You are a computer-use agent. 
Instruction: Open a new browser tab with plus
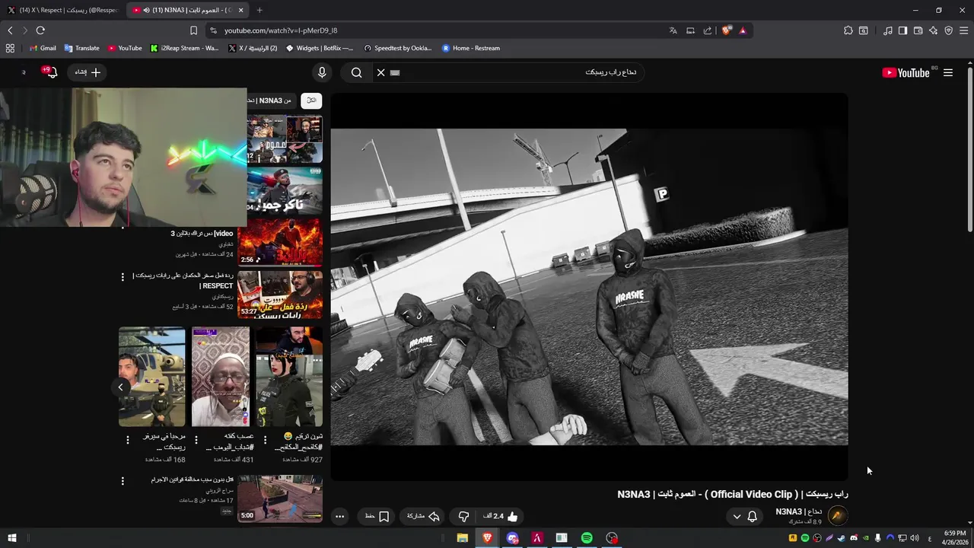click(259, 10)
